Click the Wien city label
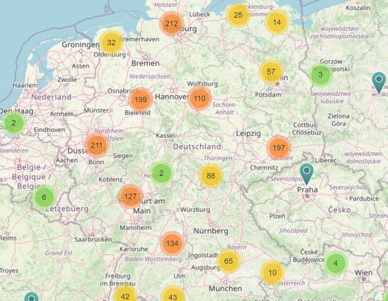Viewport: 388px width, 301px height. pos(364,273)
